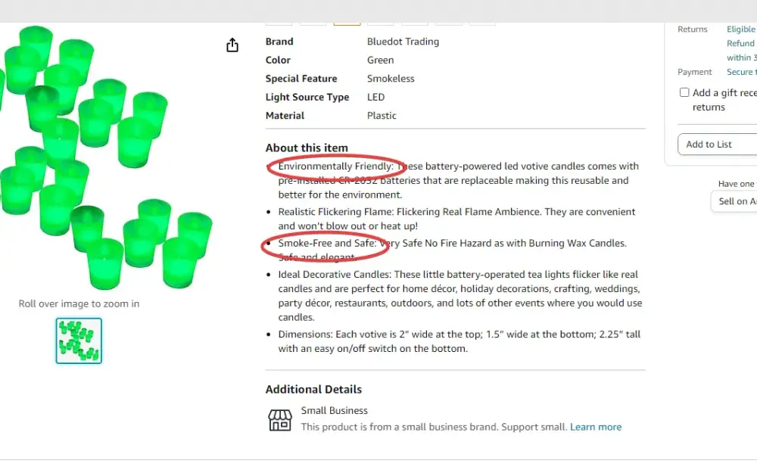Click the Refund link under Returns
Viewport: 757px width, 473px height.
coord(740,43)
